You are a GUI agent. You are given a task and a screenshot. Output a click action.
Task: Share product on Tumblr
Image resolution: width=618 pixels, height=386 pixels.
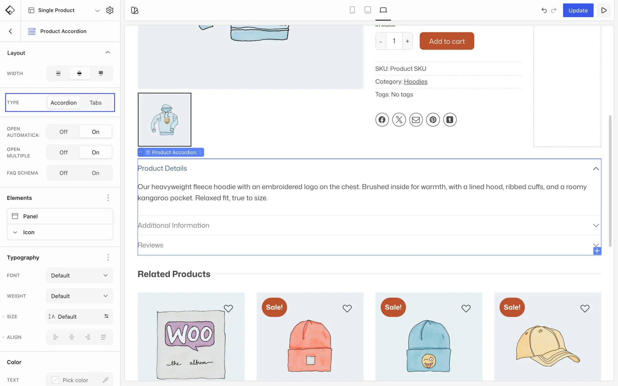pyautogui.click(x=450, y=120)
